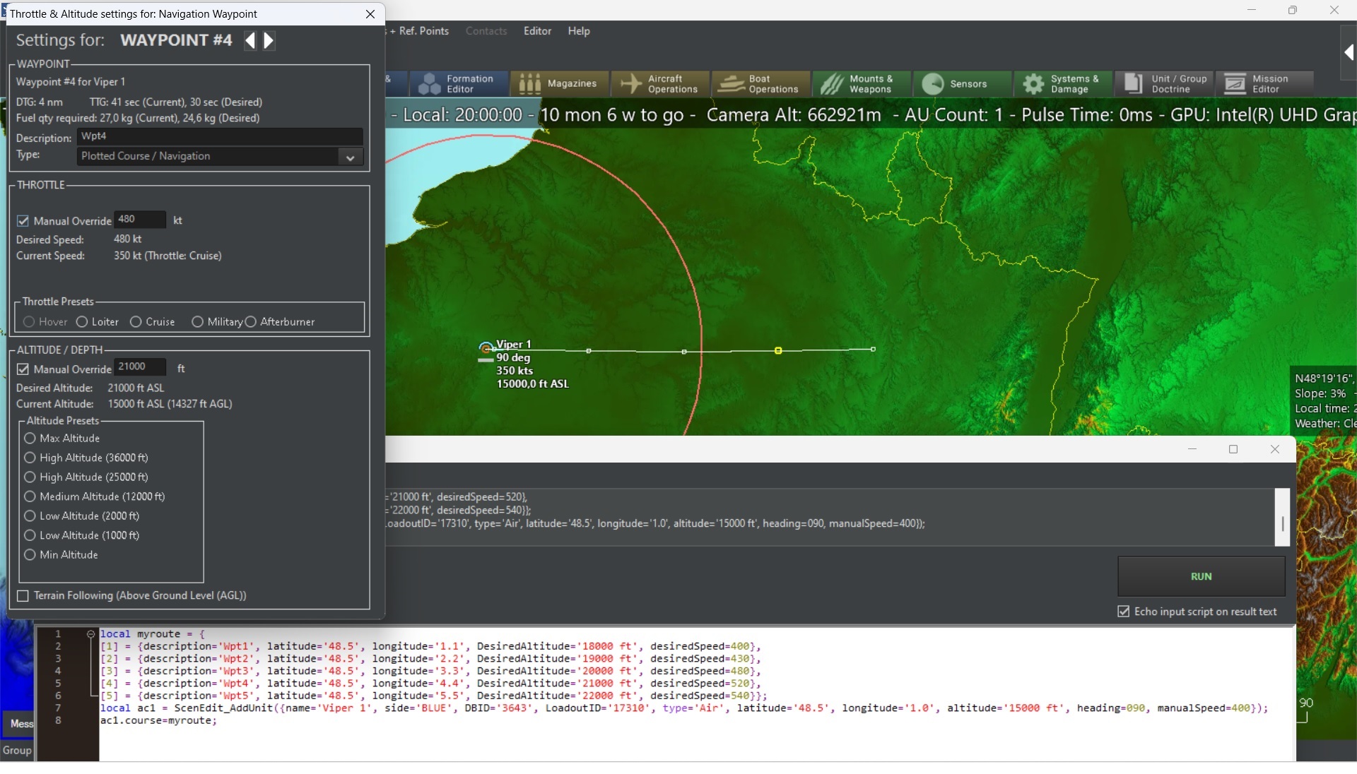Open the Magazines toolbar icon
The width and height of the screenshot is (1357, 774).
pos(558,84)
